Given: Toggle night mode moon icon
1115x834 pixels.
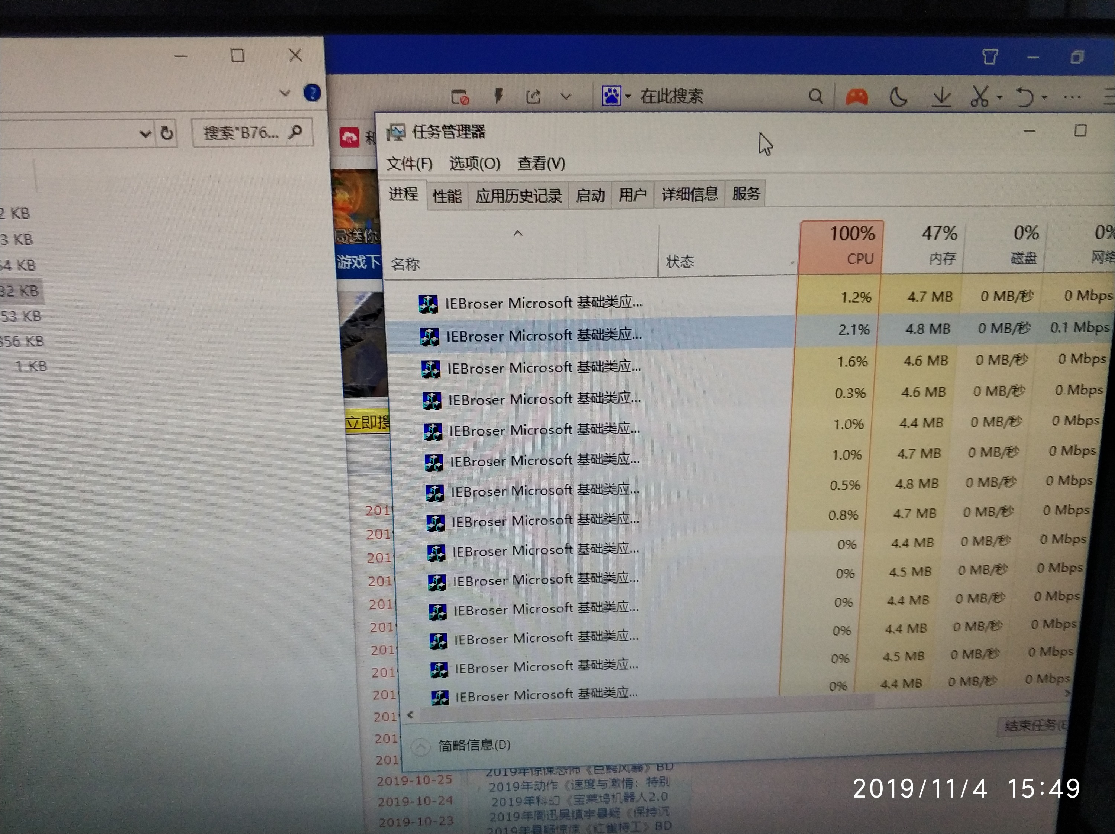Looking at the screenshot, I should pos(898,96).
